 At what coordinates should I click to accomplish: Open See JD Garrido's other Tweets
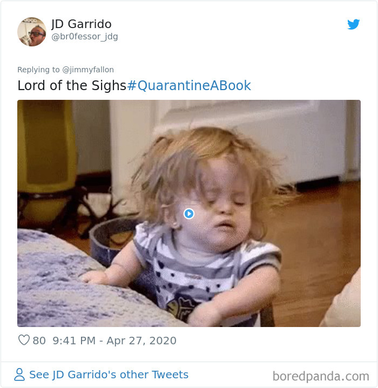(x=109, y=375)
